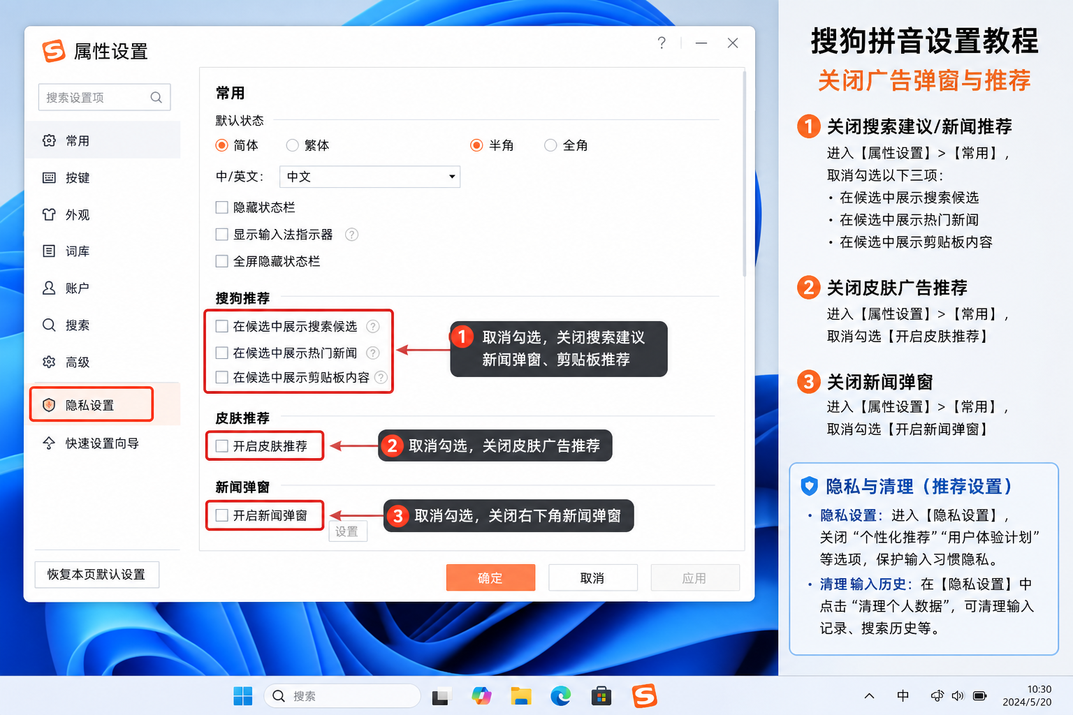The width and height of the screenshot is (1073, 715).
Task: Click the gear icon beside 高级
Action: 49,362
